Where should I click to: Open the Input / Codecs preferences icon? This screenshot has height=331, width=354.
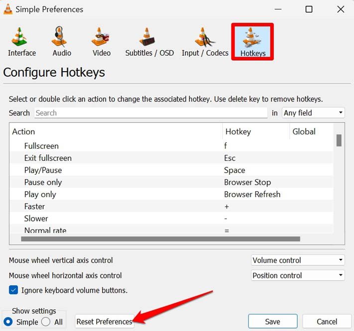pyautogui.click(x=204, y=37)
